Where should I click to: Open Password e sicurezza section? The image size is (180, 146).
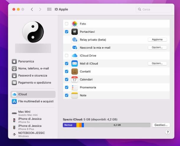click(33, 76)
